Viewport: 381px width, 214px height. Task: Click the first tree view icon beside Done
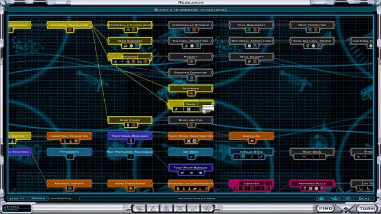click(x=321, y=199)
